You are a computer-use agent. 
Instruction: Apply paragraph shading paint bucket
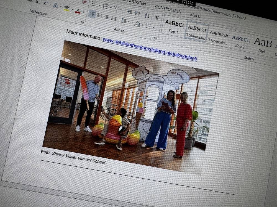pos(137,23)
